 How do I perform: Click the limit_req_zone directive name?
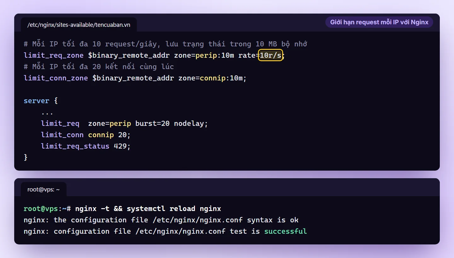click(54, 56)
